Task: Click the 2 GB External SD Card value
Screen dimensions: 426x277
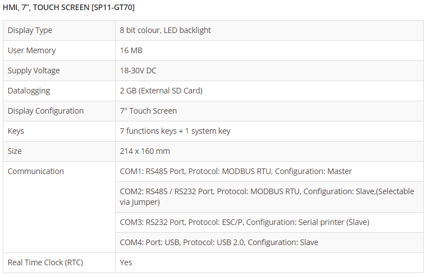Action: (161, 91)
